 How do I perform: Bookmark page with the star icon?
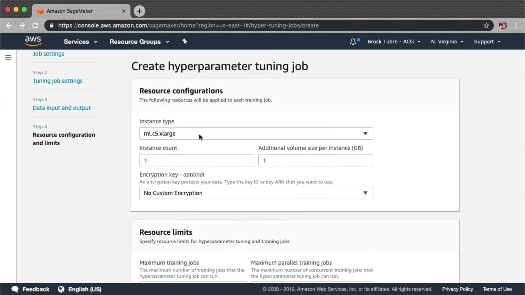tap(486, 25)
